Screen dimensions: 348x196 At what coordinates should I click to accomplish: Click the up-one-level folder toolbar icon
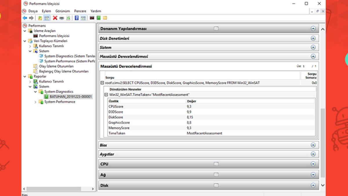40,18
